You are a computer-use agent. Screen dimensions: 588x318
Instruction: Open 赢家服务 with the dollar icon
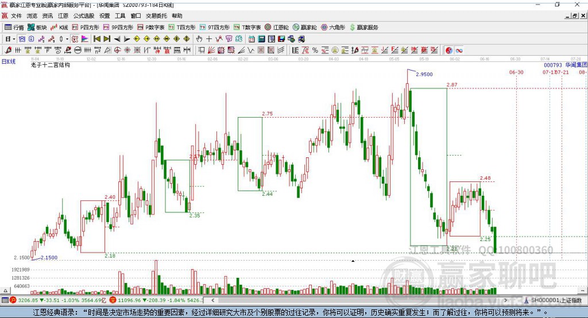(363, 28)
